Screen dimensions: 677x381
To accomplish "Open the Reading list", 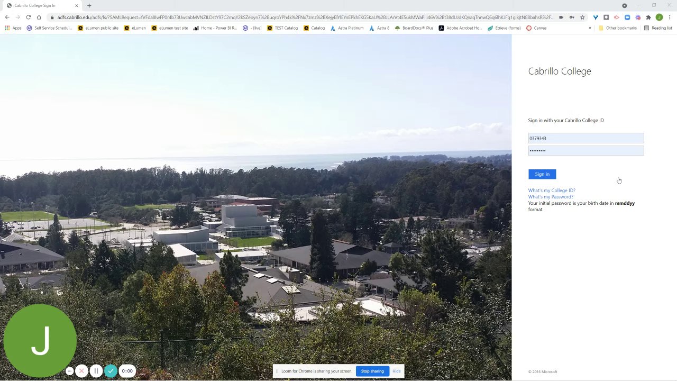I will 658,28.
